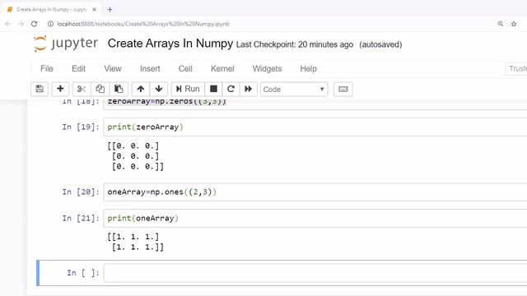Open the Code cell type dropdown
The width and height of the screenshot is (527, 296).
pos(294,90)
